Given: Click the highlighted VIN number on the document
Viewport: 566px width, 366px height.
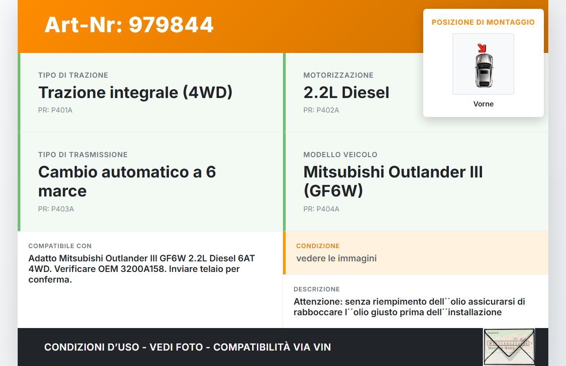Looking at the screenshot, I should 509,343.
